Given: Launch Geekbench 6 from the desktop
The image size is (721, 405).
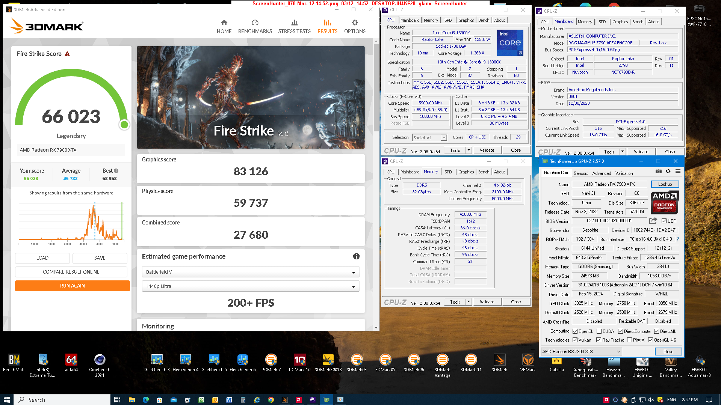Looking at the screenshot, I should pyautogui.click(x=243, y=363).
